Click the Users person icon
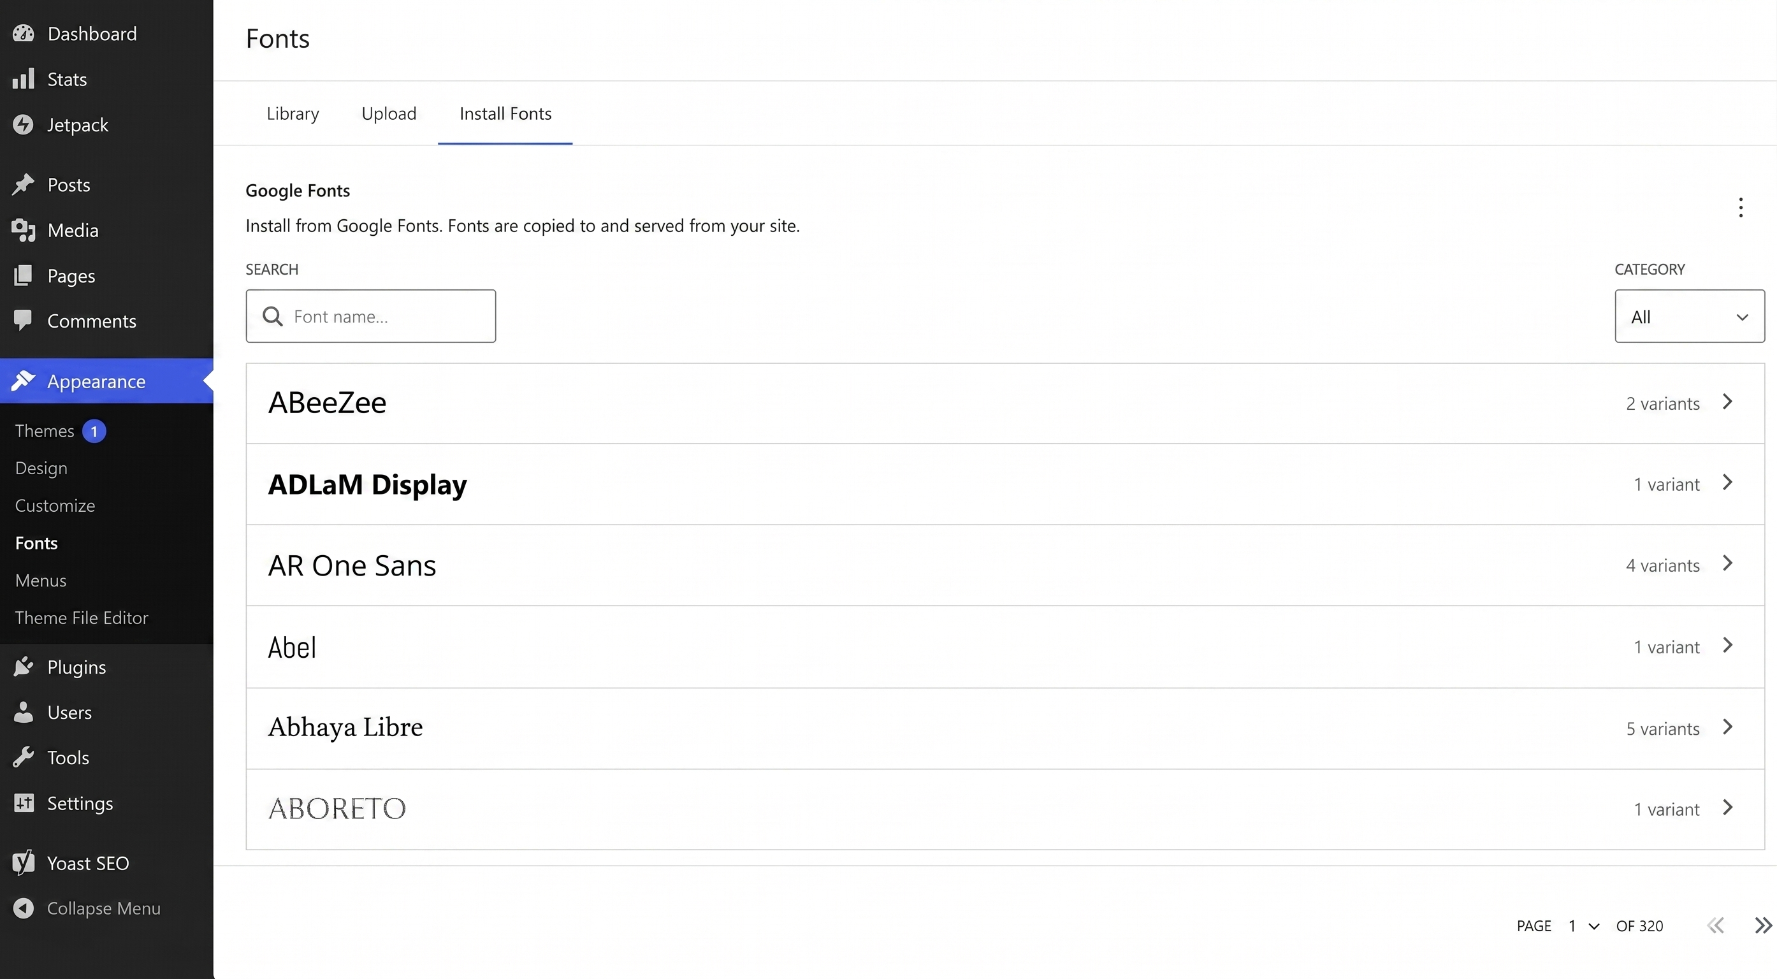The width and height of the screenshot is (1777, 979). 24,712
